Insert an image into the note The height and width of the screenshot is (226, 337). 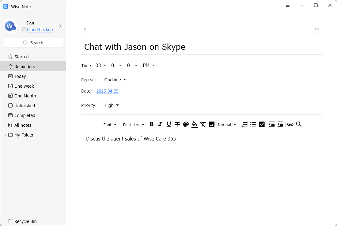pos(212,124)
